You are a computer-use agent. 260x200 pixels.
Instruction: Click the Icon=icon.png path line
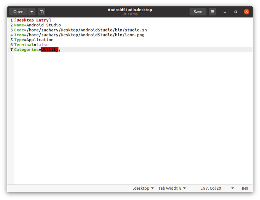click(x=79, y=35)
